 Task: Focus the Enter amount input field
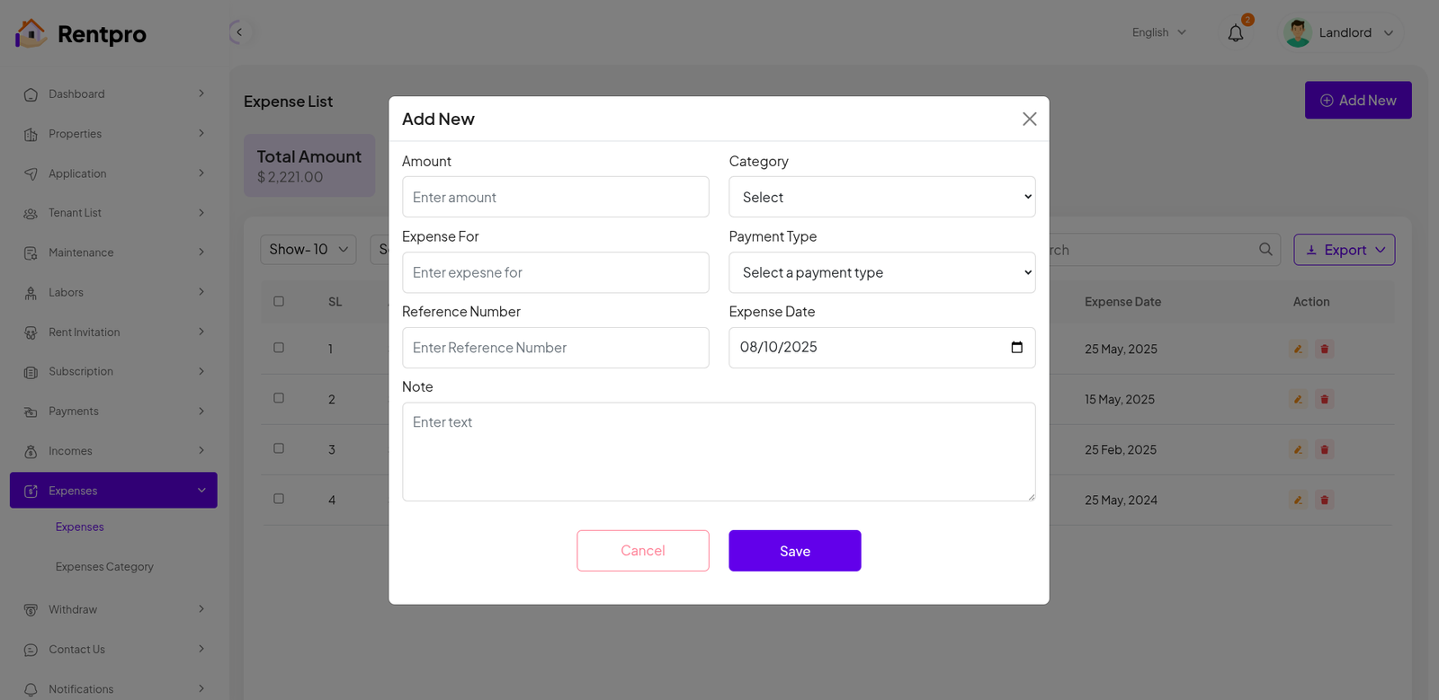coord(555,197)
